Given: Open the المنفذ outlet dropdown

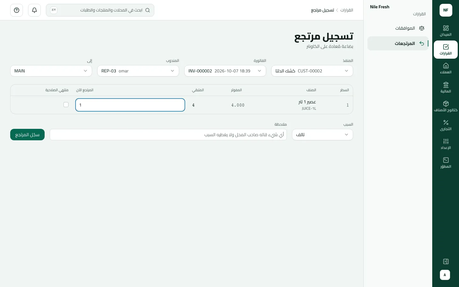Looking at the screenshot, I should (312, 71).
